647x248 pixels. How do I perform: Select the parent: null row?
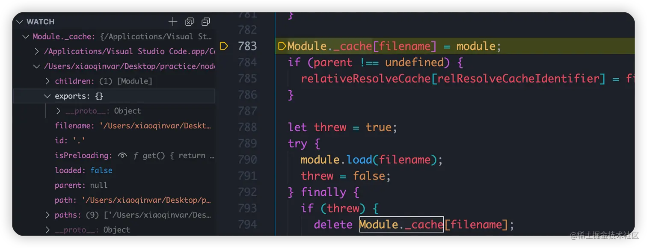pyautogui.click(x=114, y=185)
